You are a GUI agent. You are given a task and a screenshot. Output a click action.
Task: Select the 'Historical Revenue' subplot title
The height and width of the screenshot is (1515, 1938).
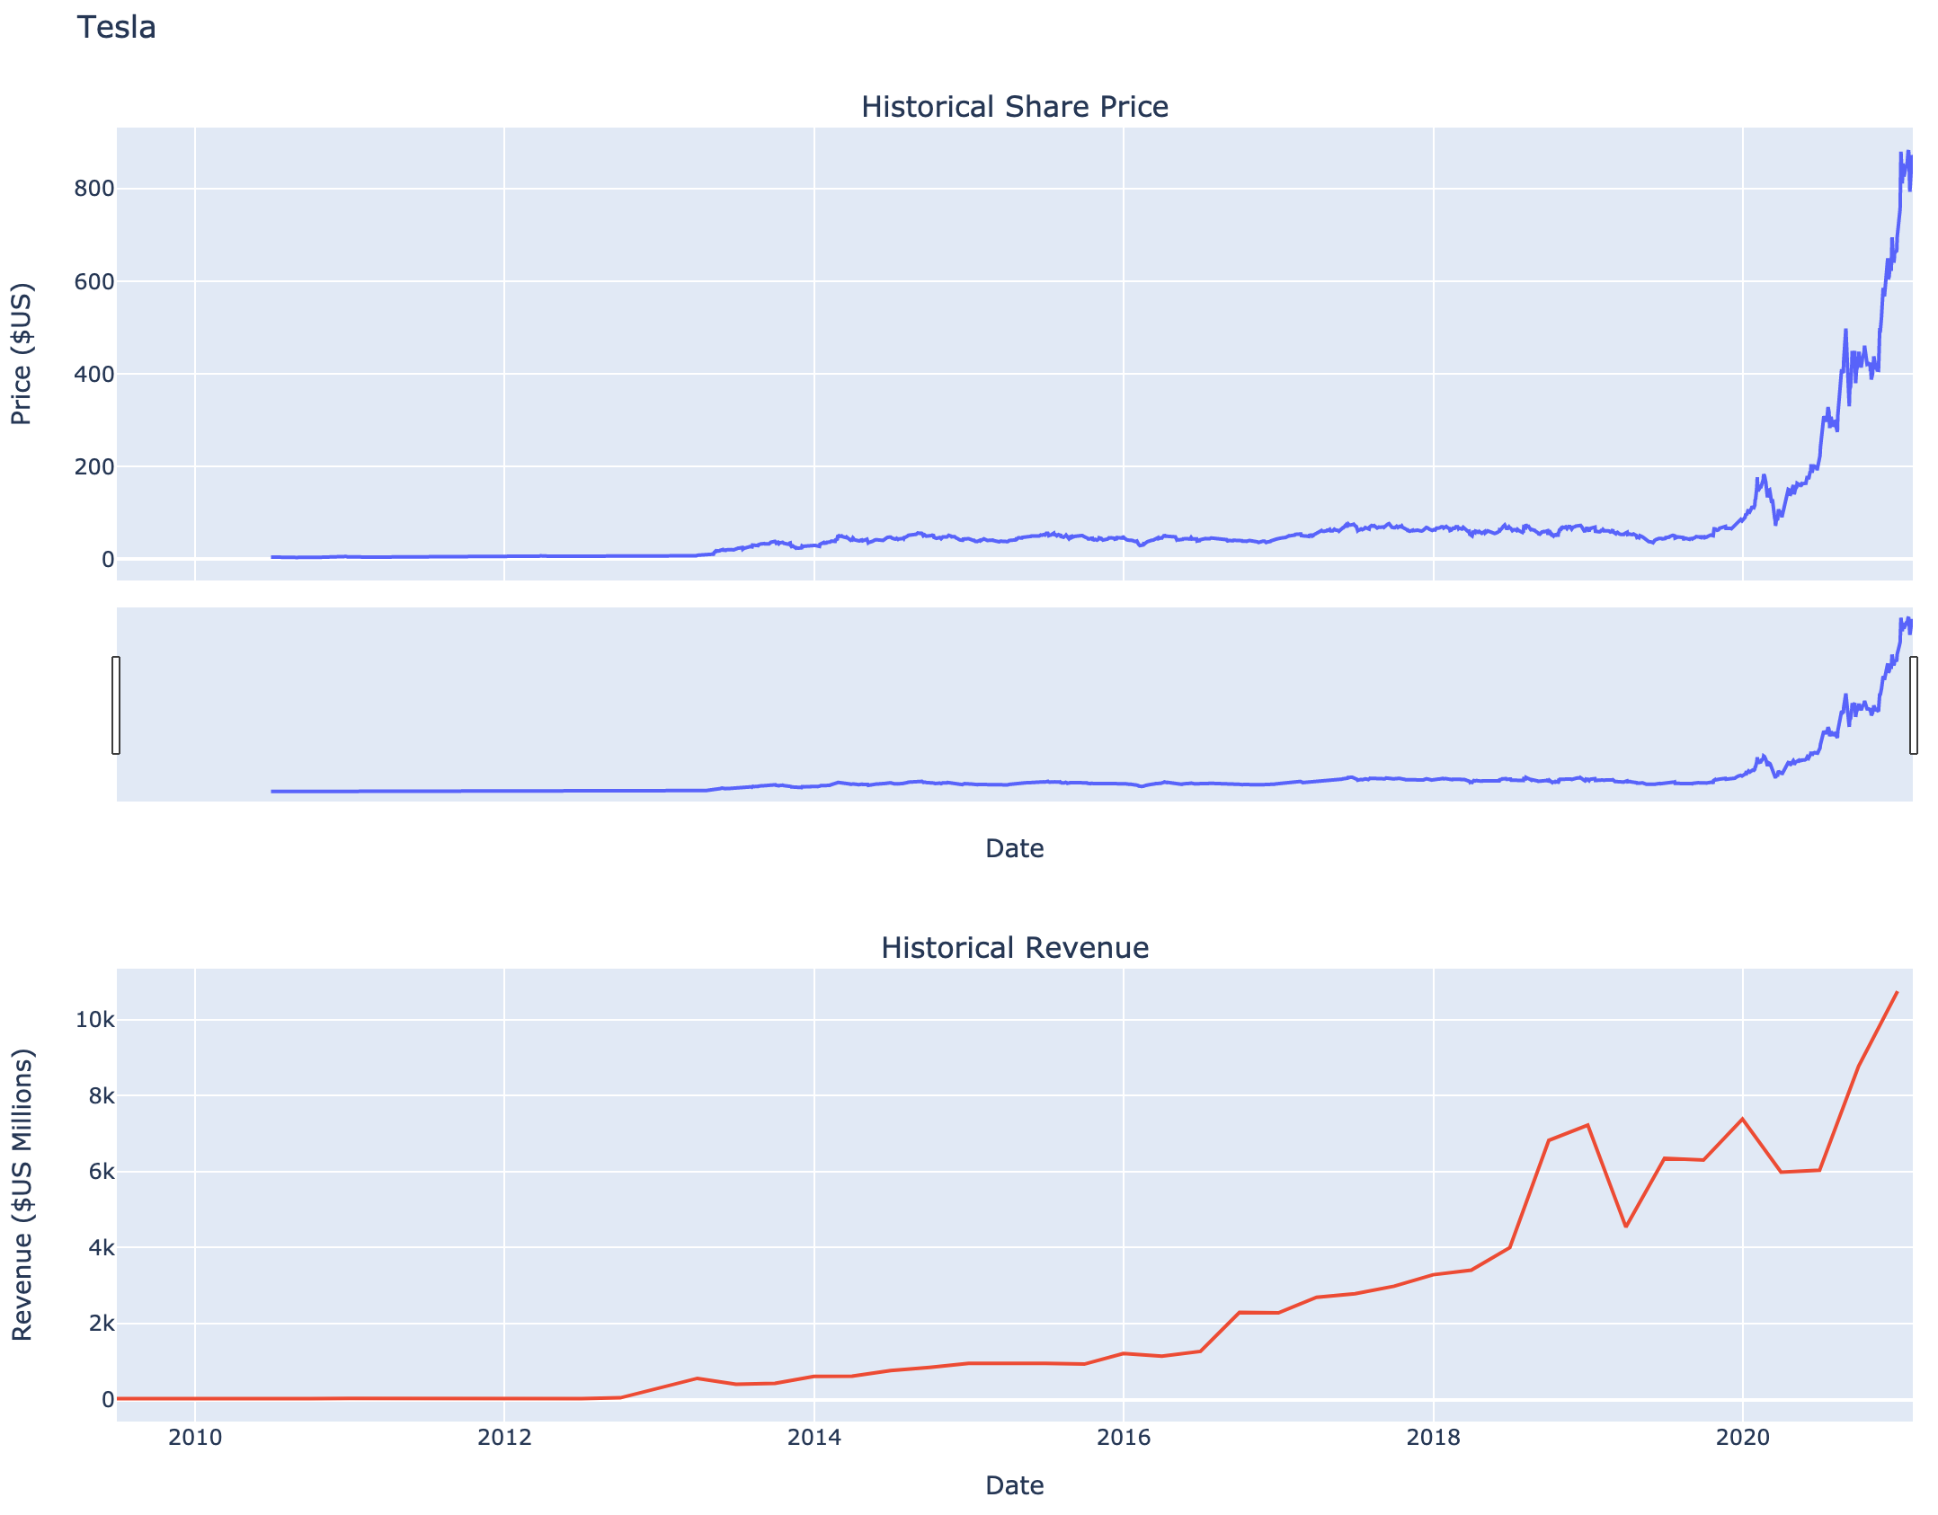click(x=1015, y=948)
